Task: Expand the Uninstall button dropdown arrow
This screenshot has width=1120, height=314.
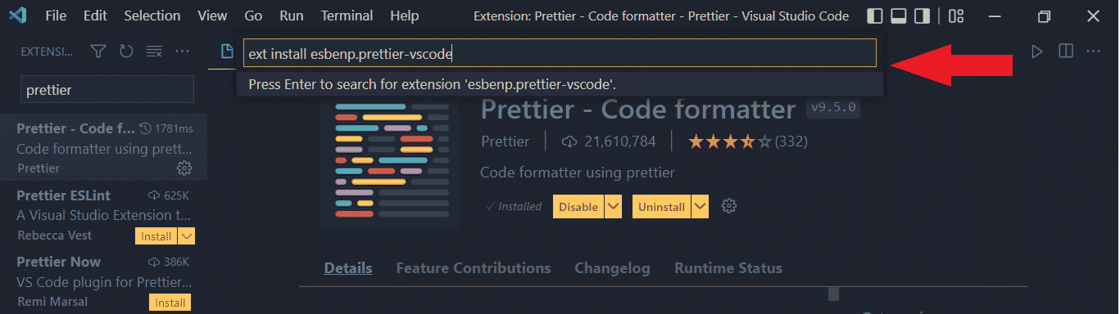Action: pos(700,207)
